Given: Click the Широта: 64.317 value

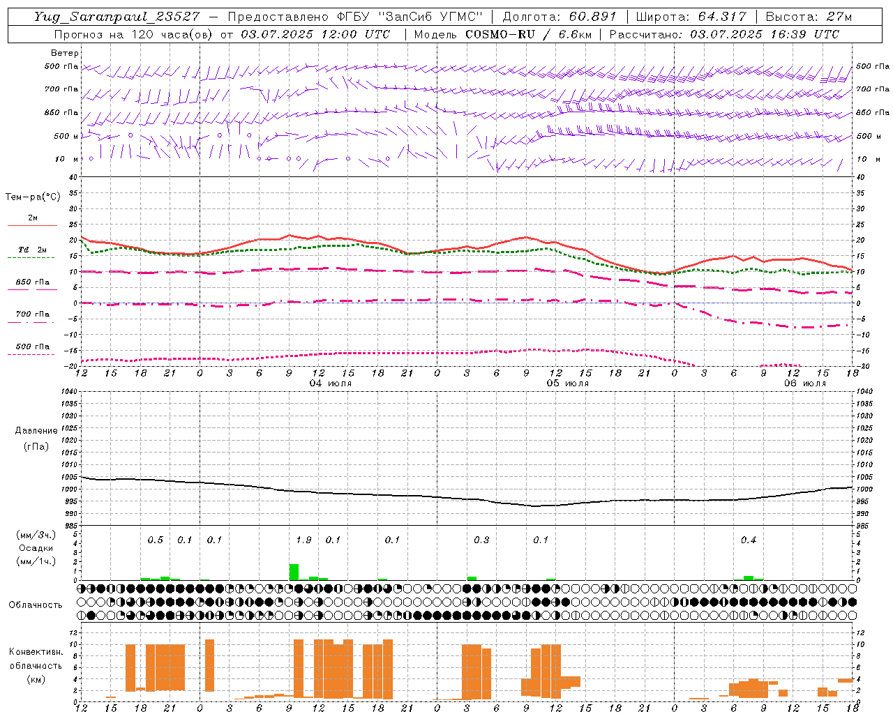Looking at the screenshot, I should click(691, 17).
